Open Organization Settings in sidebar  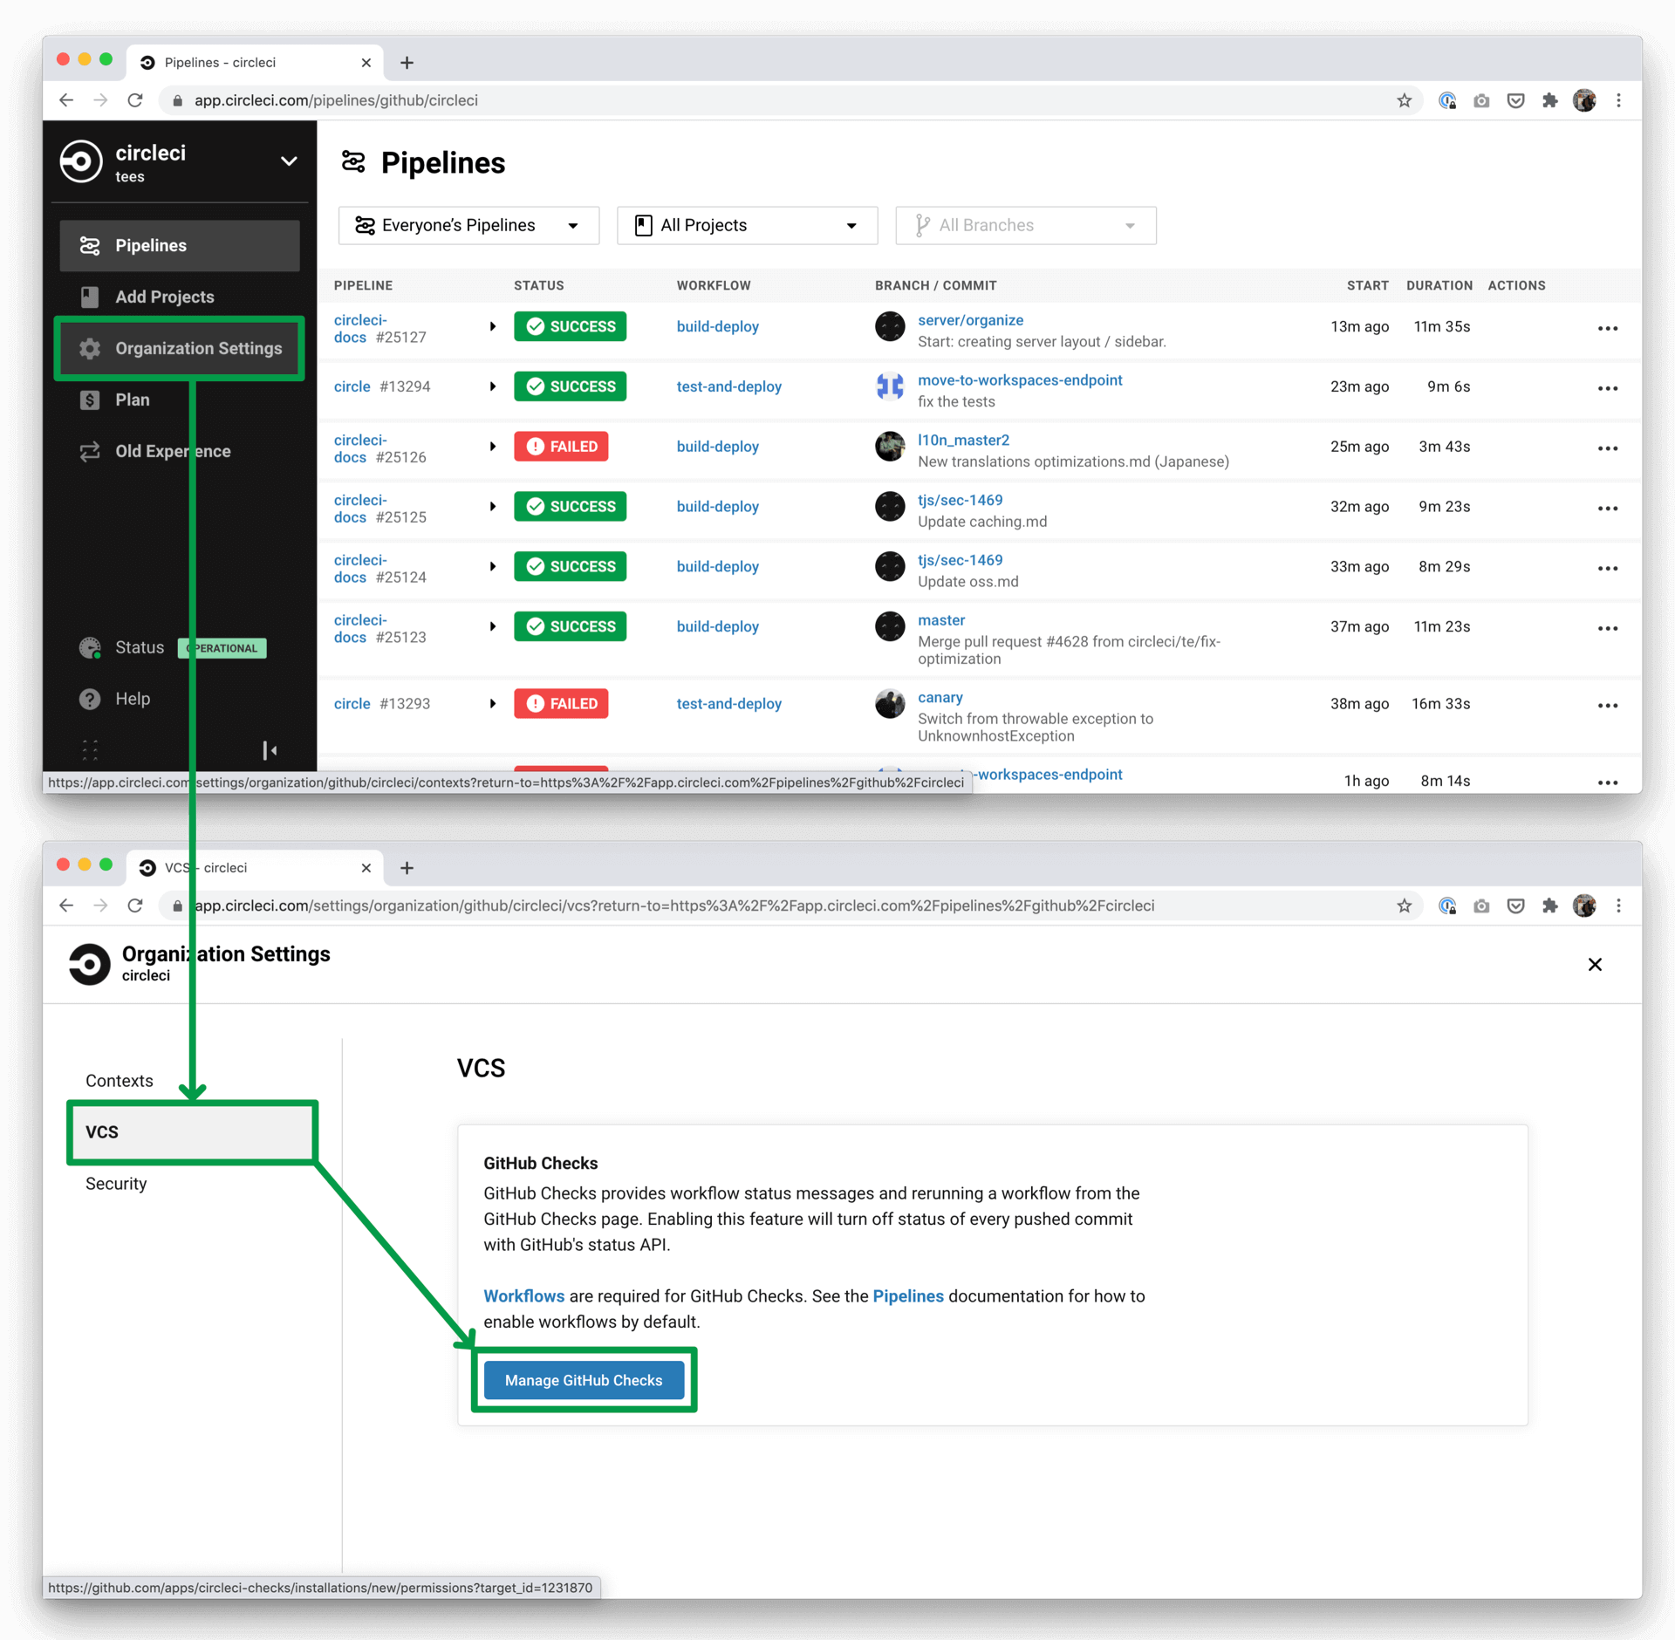[x=180, y=348]
